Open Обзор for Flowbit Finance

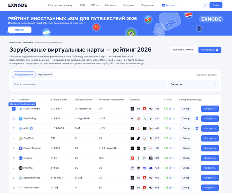pyautogui.click(x=186, y=148)
